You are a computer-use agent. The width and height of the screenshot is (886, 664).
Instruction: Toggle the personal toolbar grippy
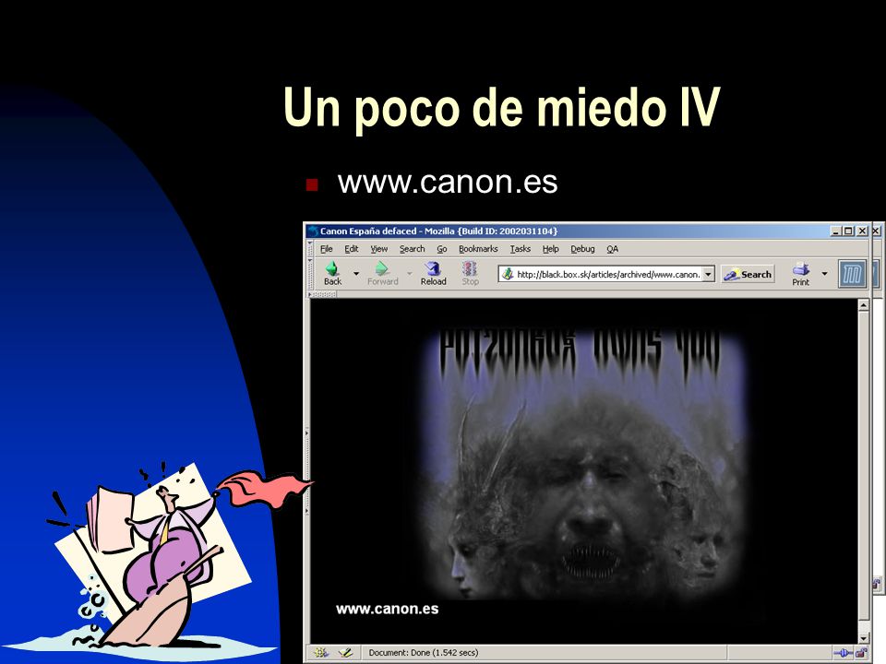coord(322,295)
